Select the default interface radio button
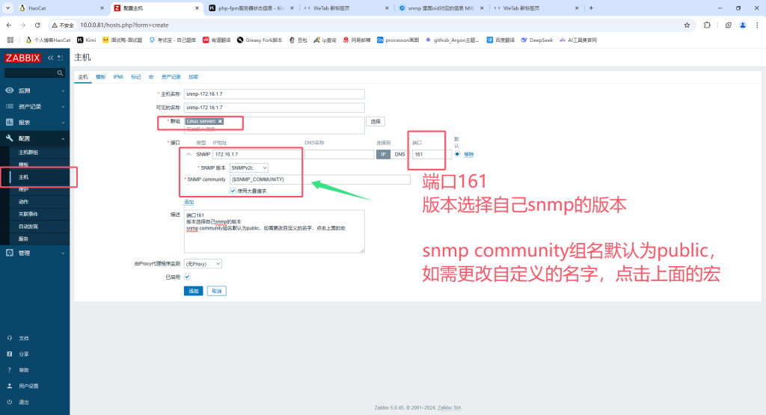 (x=457, y=154)
